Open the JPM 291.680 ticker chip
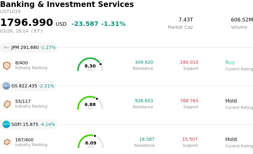The height and width of the screenshot is (154, 253). 29,47
